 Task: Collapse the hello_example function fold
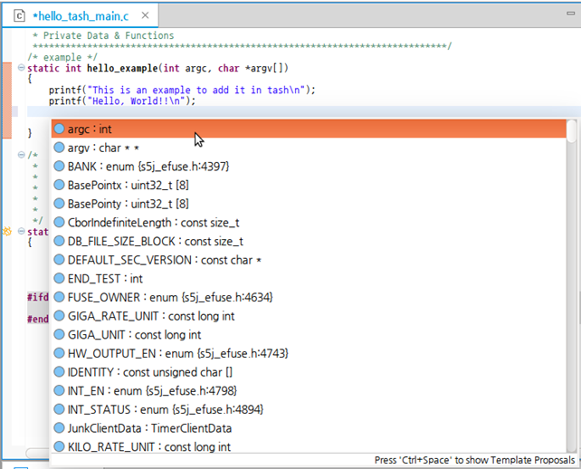tap(21, 68)
